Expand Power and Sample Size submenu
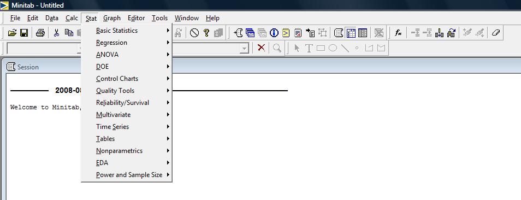 tap(127, 175)
